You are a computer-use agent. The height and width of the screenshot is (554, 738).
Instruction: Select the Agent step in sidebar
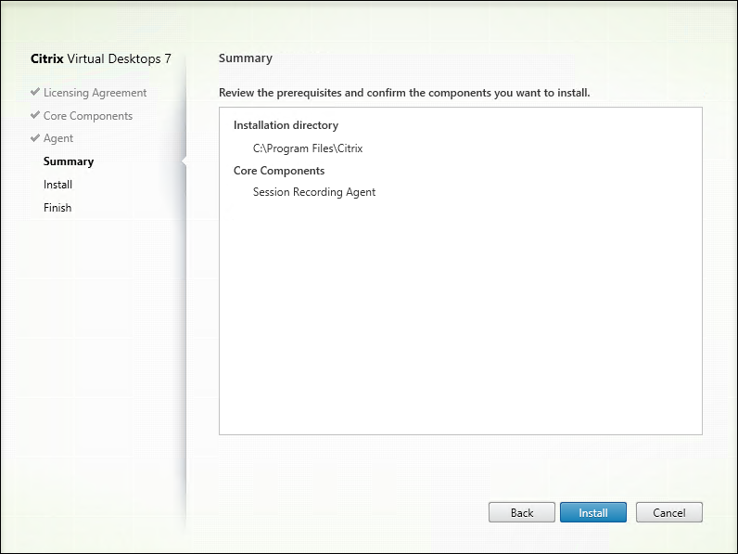pyautogui.click(x=58, y=138)
